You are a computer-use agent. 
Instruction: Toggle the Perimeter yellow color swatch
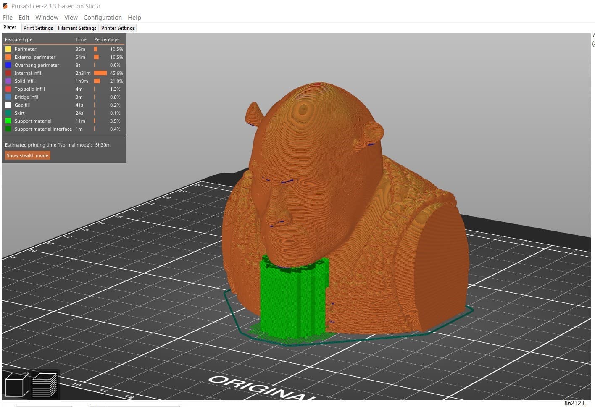8,49
